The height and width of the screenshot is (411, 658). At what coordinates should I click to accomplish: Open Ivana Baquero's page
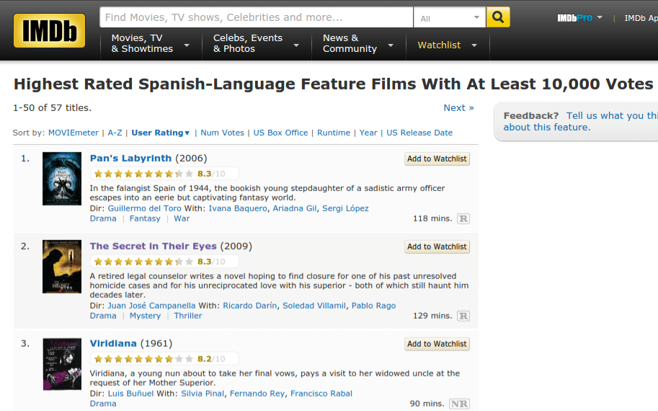pos(238,208)
